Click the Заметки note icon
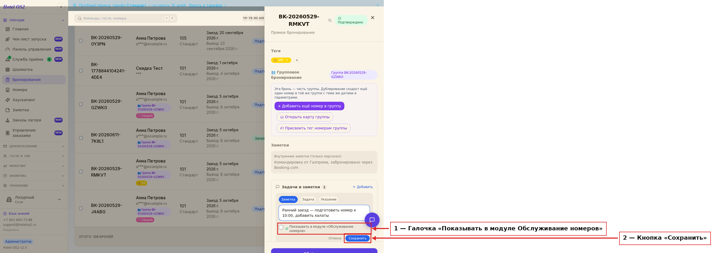 7,110
